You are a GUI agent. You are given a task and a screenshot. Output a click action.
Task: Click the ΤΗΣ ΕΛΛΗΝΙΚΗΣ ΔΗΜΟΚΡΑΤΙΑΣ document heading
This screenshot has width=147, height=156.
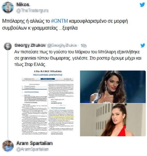[48, 75]
